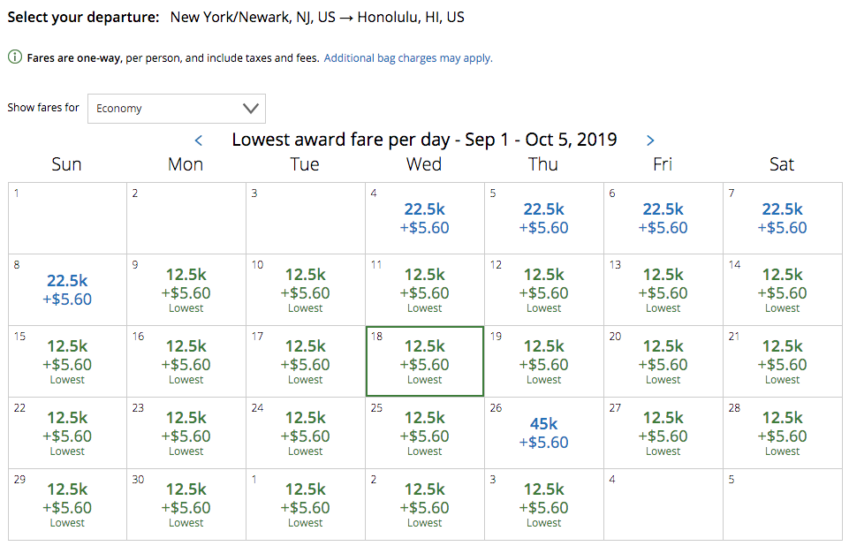Click the fare info circle icon

[15, 57]
